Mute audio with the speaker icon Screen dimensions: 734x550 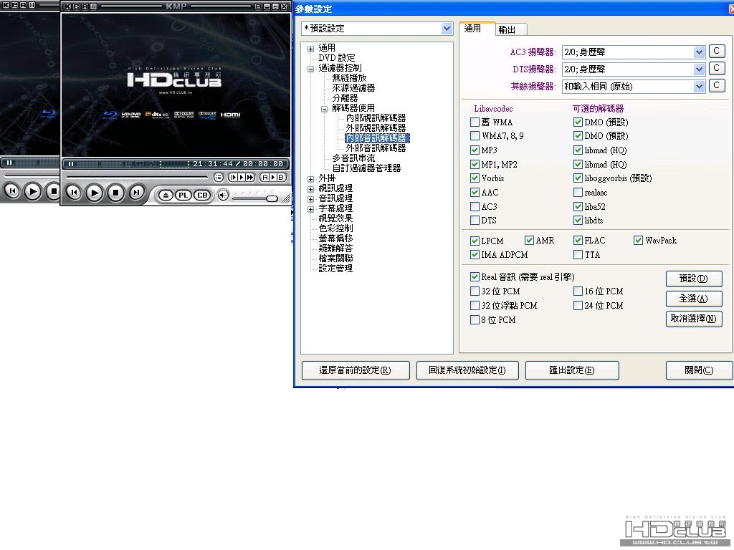224,195
